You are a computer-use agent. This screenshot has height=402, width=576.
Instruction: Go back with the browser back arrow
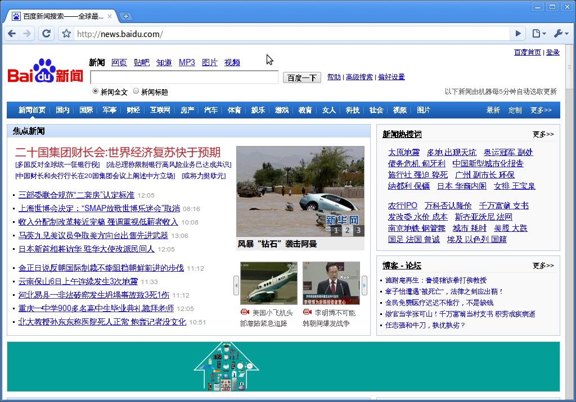[x=12, y=34]
